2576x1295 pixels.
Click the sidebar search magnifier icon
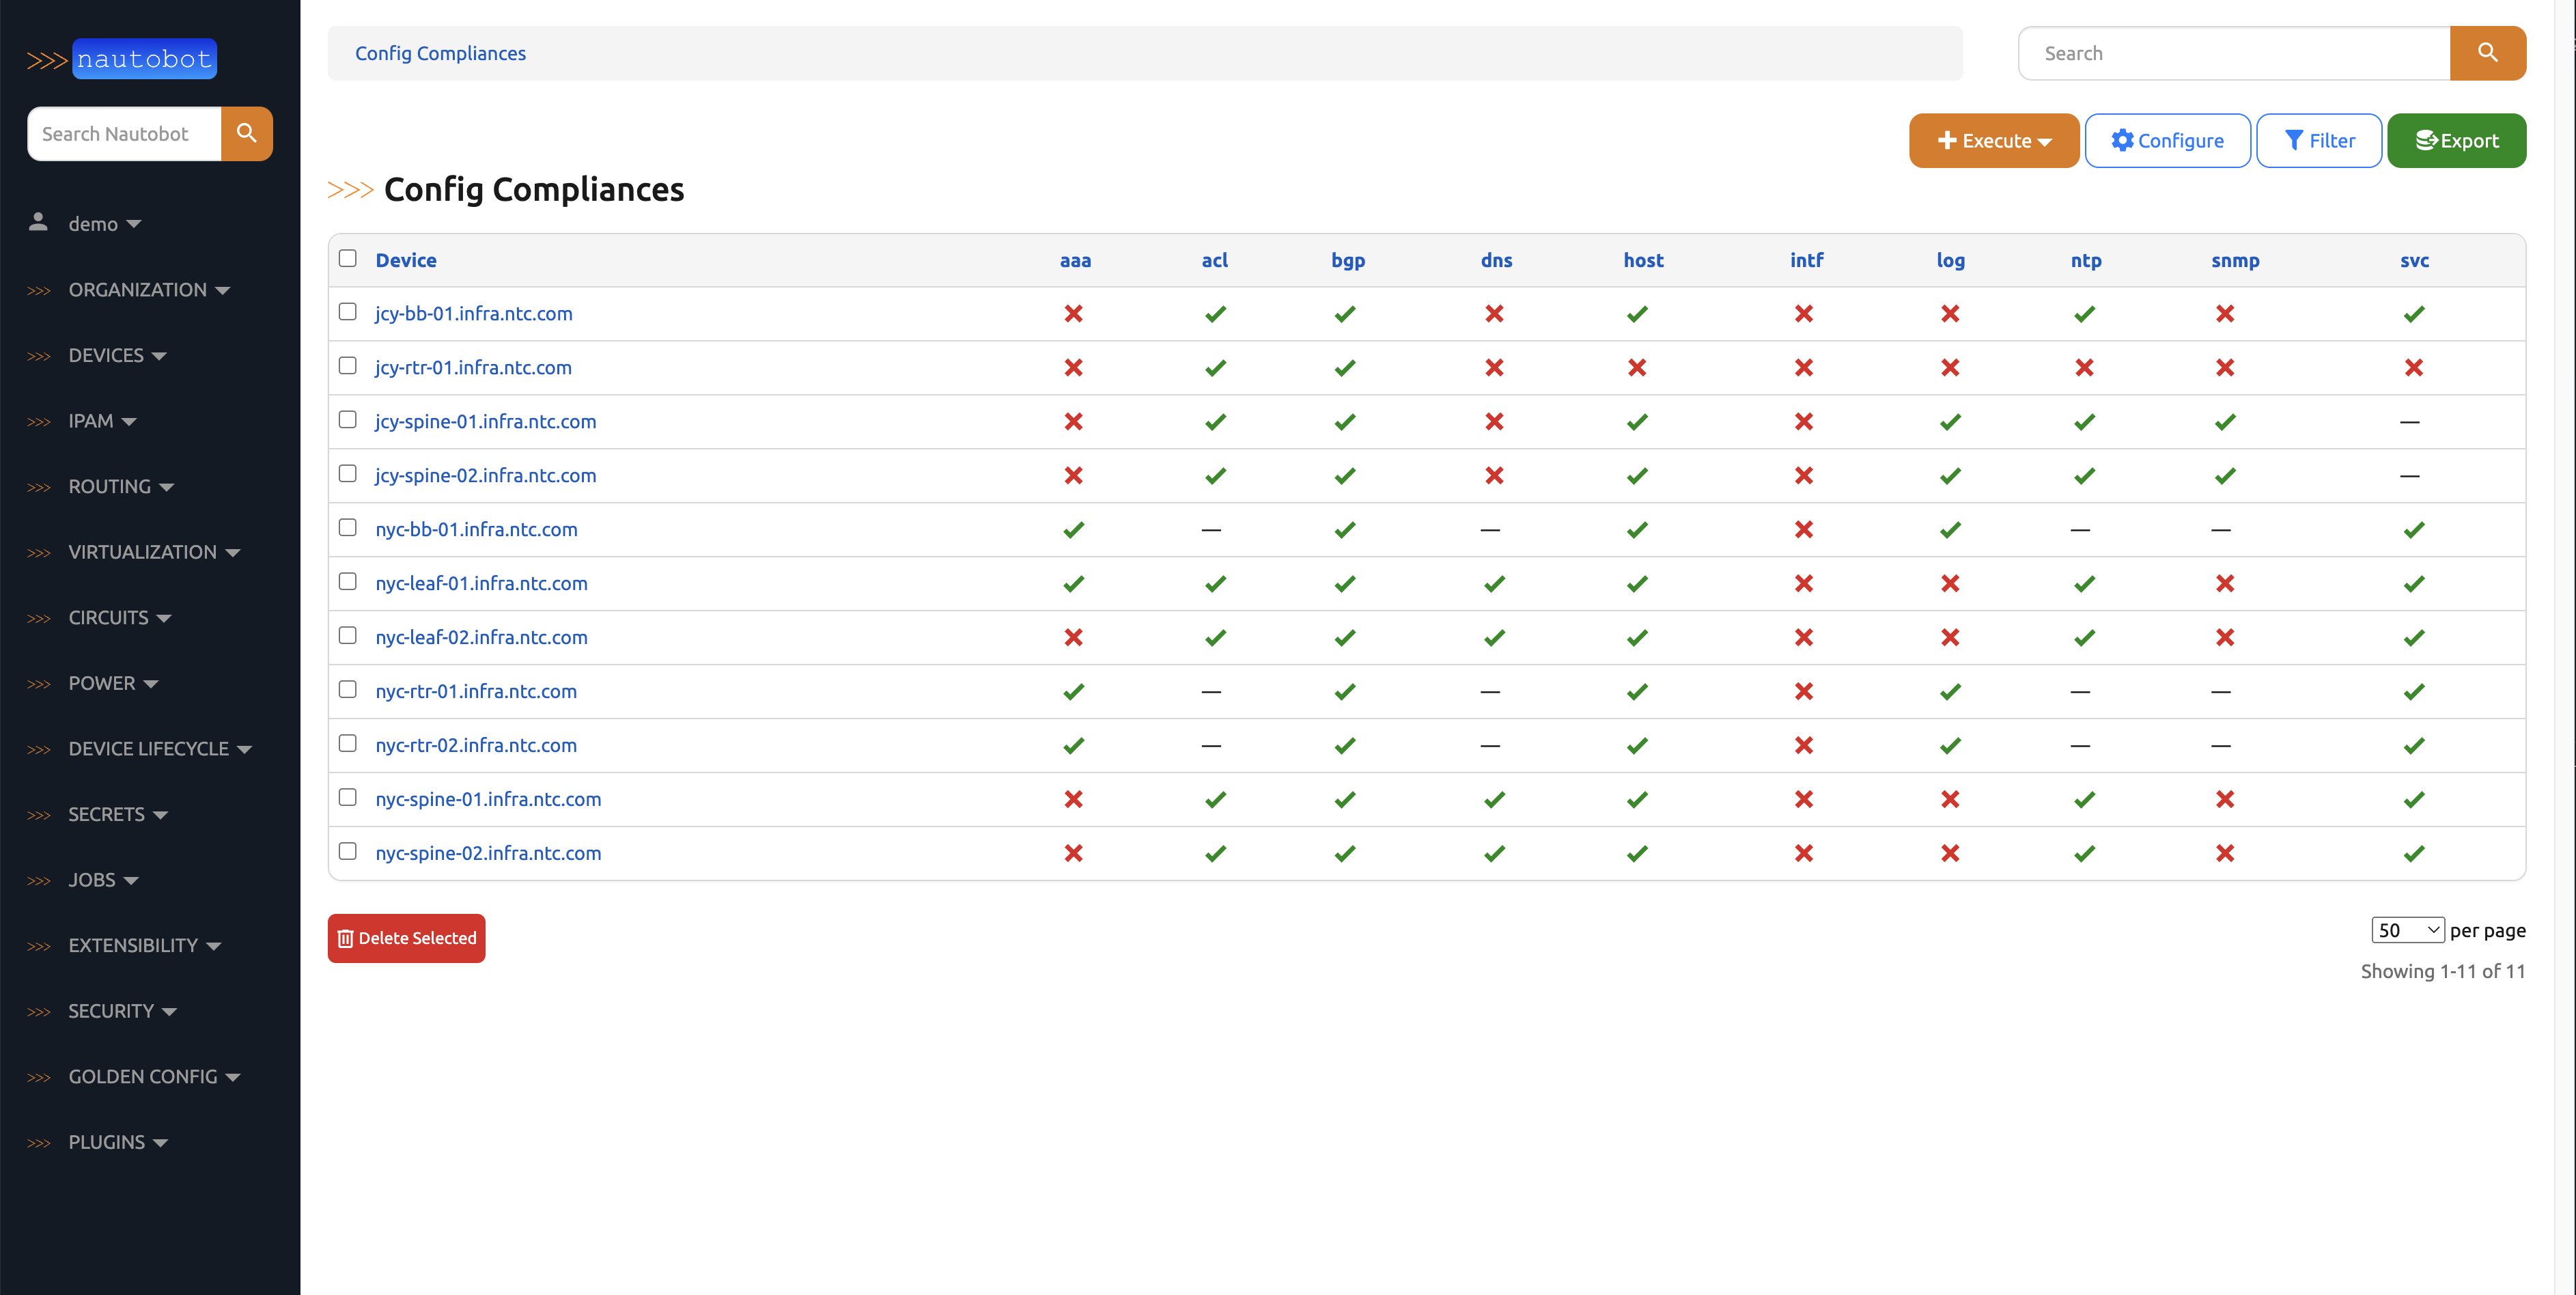[246, 133]
